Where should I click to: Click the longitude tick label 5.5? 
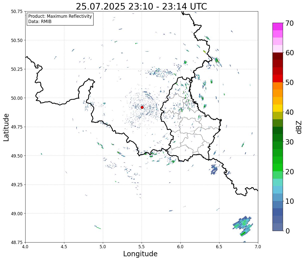pyautogui.click(x=142, y=246)
